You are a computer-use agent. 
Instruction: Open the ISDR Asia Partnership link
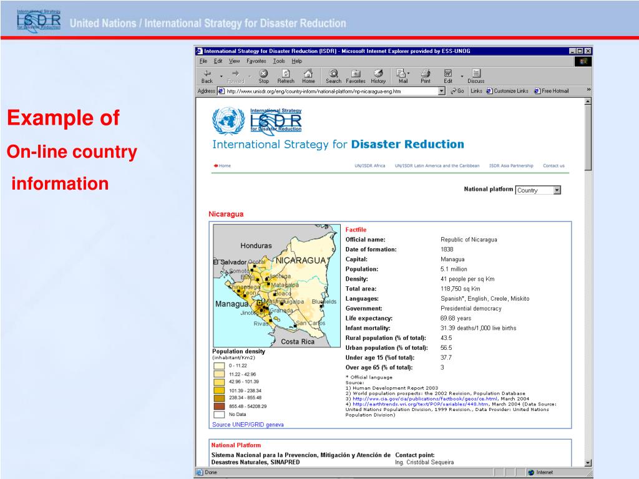pos(511,166)
